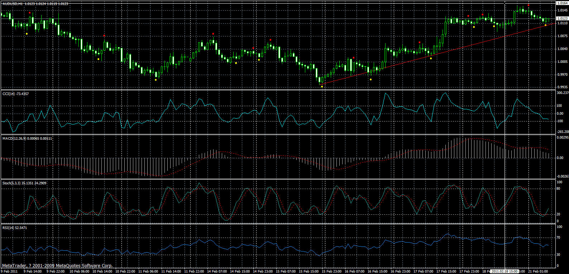Click the CCI scale minimum -265.208
The width and height of the screenshot is (569, 274).
pos(562,131)
